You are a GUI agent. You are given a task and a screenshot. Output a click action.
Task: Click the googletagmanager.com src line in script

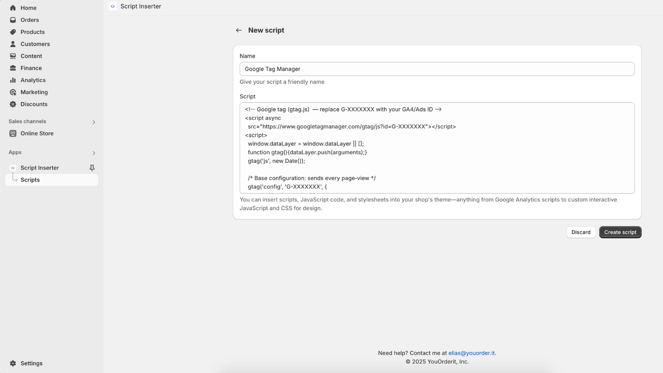(x=352, y=127)
